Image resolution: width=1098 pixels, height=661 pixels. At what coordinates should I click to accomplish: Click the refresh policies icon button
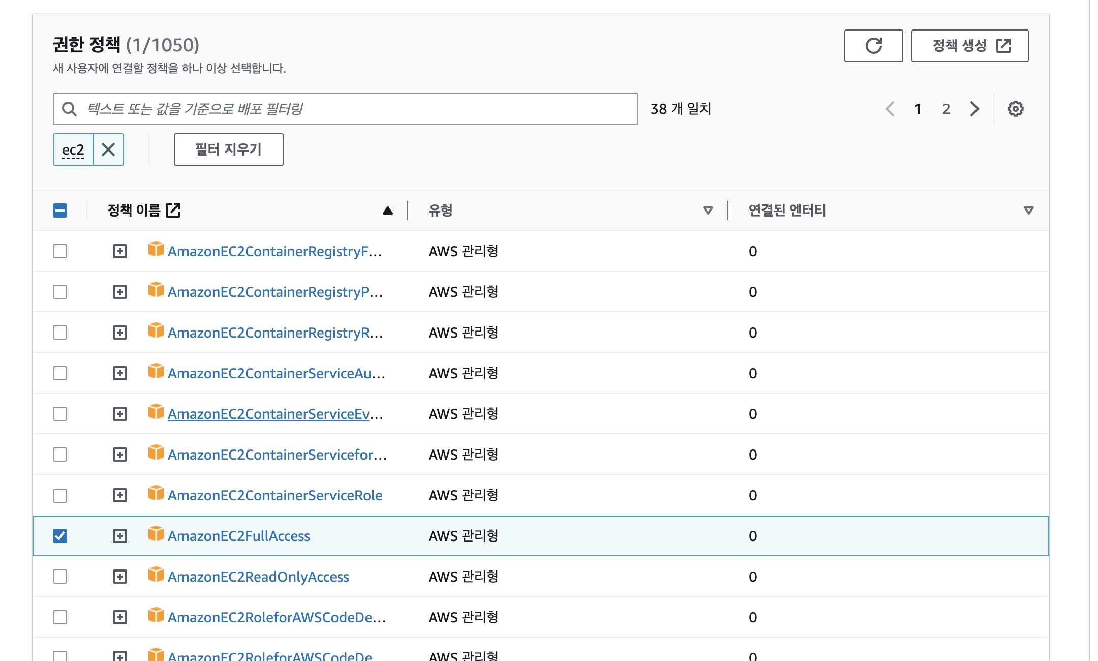click(873, 46)
